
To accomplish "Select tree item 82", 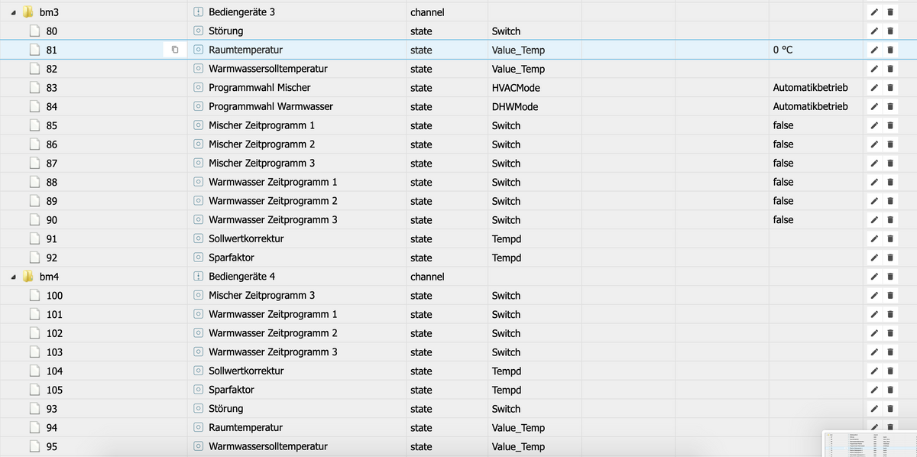I will (x=51, y=69).
